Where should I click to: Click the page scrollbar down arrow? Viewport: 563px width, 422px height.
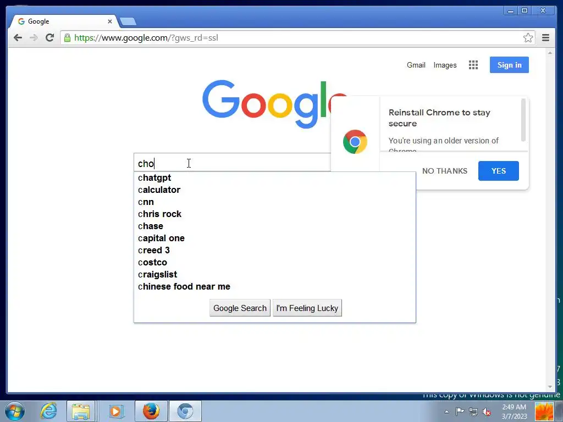click(550, 387)
